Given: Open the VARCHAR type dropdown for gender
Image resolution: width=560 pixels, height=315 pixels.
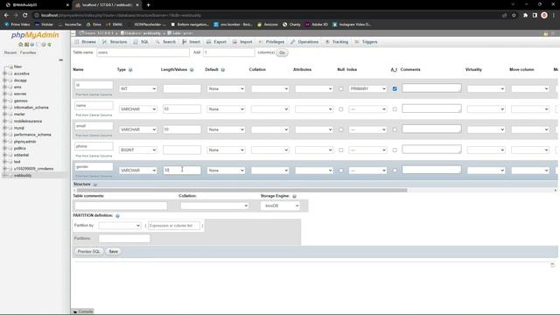Looking at the screenshot, I should click(138, 171).
